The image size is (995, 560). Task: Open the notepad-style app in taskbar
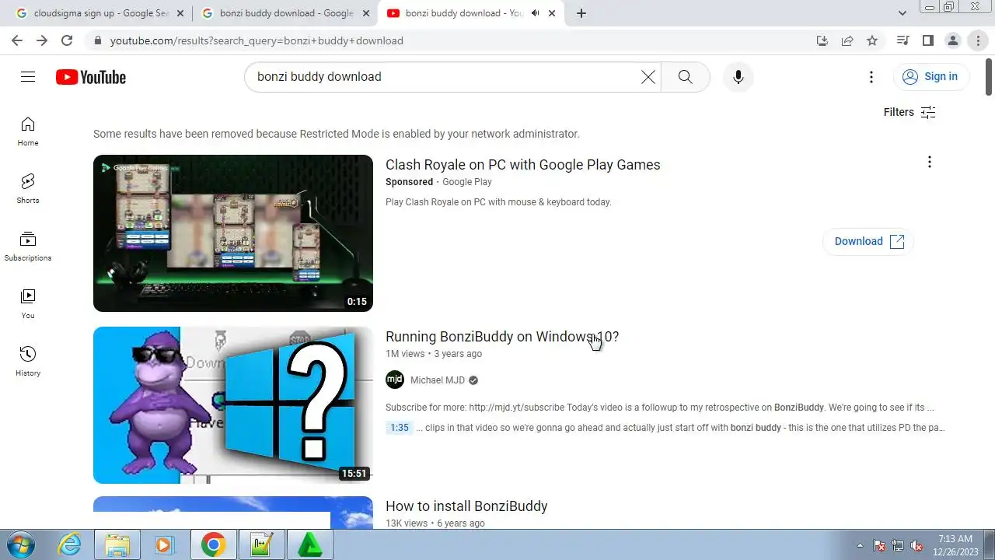(261, 544)
